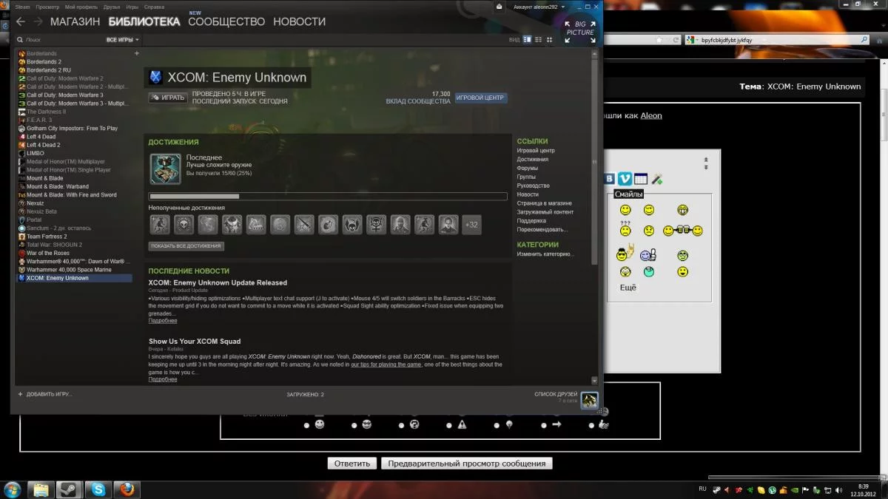Click the achievements progress bar
This screenshot has width=888, height=499.
(x=328, y=197)
